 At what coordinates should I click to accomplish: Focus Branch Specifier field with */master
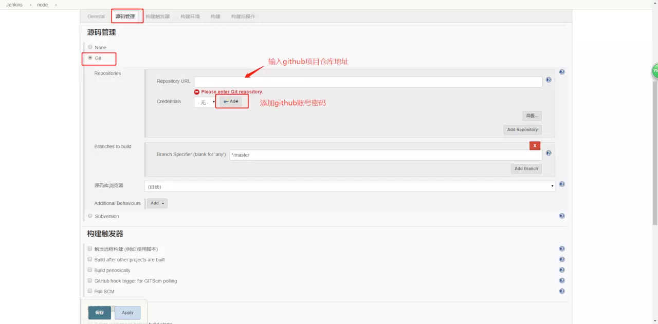point(386,155)
